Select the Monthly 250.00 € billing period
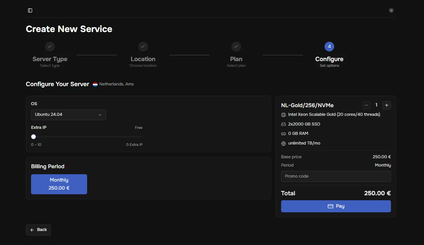The height and width of the screenshot is (245, 424). point(59,184)
